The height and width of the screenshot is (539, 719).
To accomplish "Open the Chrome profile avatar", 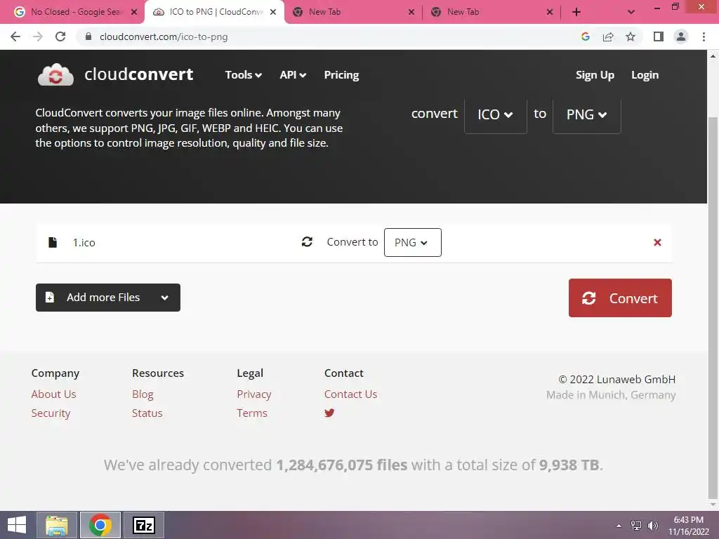I will click(x=681, y=36).
